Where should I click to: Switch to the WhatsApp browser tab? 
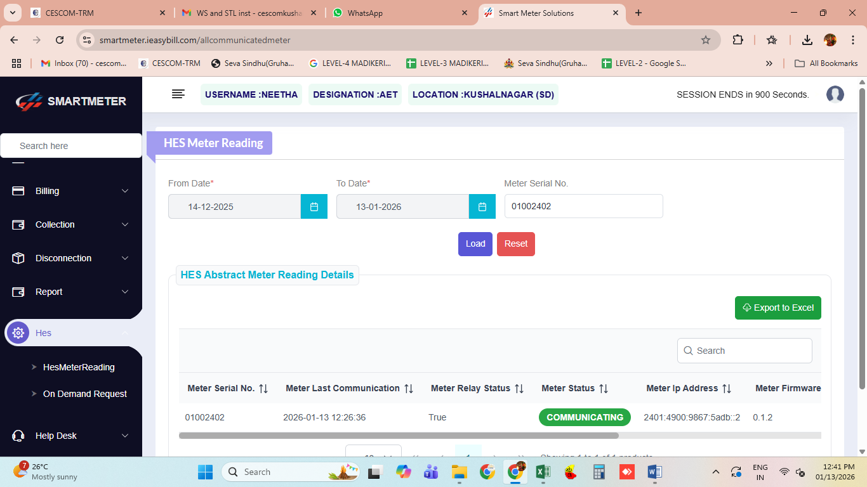[x=400, y=13]
